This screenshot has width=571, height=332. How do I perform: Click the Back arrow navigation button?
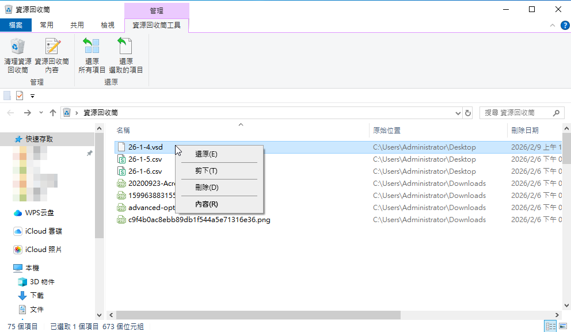[11, 113]
